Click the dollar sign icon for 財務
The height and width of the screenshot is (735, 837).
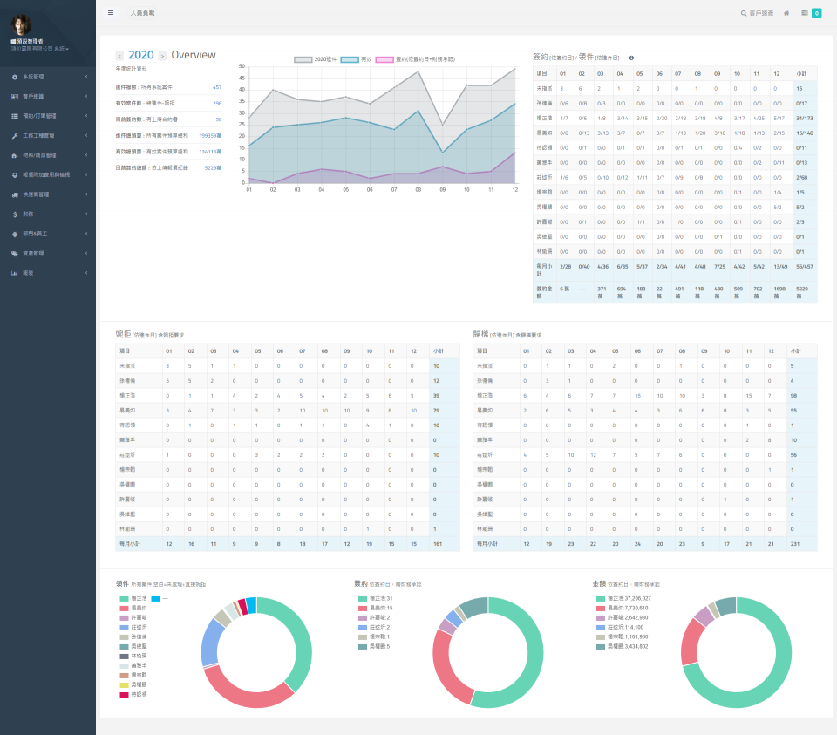tap(15, 214)
